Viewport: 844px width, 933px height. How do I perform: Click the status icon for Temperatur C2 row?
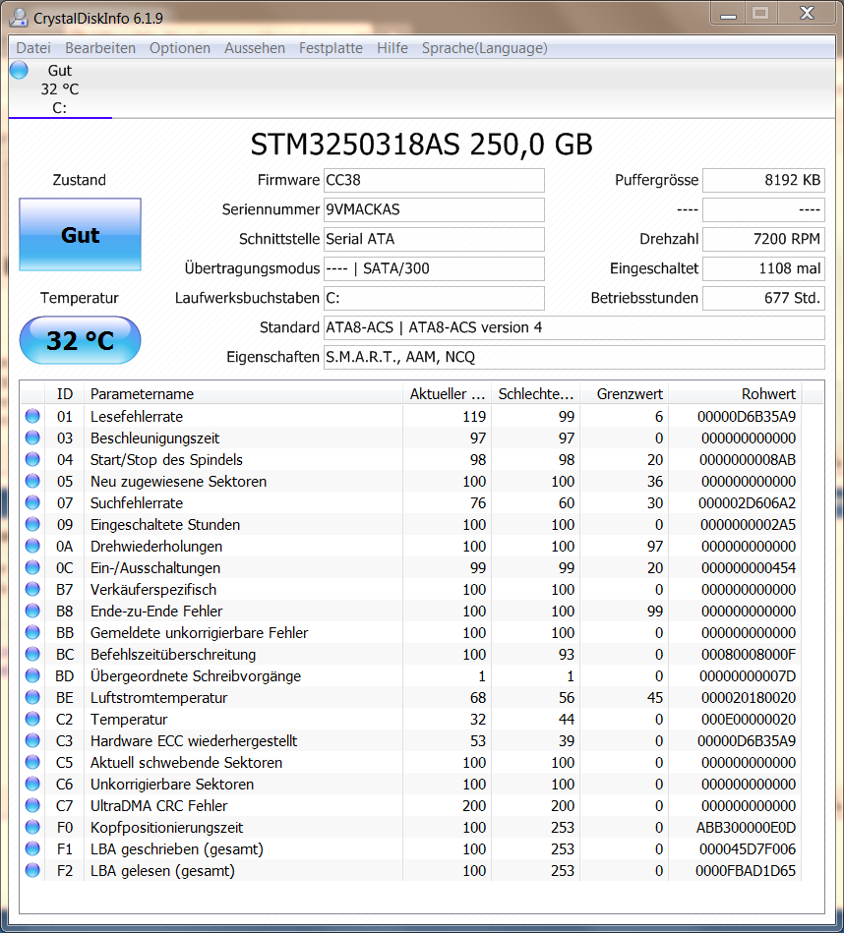point(32,719)
